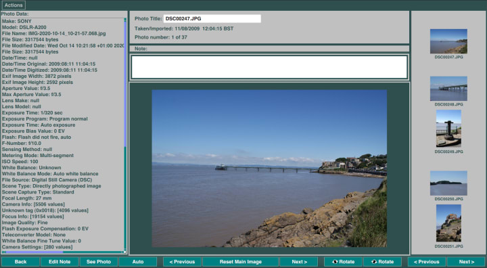Select the DSC00249.JPG thumbnail
Screen dimensions: 487x268
(448, 129)
